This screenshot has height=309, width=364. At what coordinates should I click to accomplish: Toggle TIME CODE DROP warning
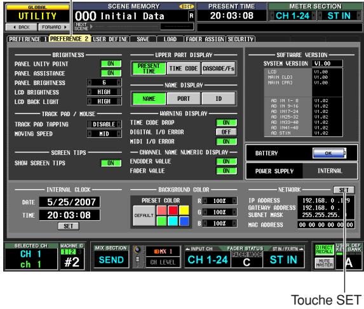tap(226, 122)
